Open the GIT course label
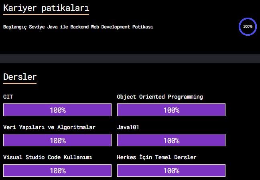 8,97
